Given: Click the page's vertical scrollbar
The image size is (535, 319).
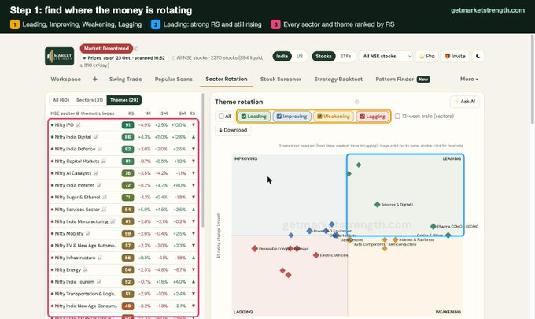Looking at the screenshot, I should (533, 80).
